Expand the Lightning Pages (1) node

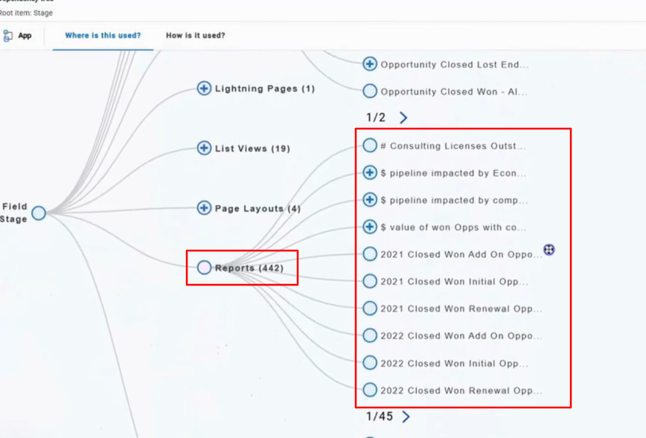pos(204,88)
